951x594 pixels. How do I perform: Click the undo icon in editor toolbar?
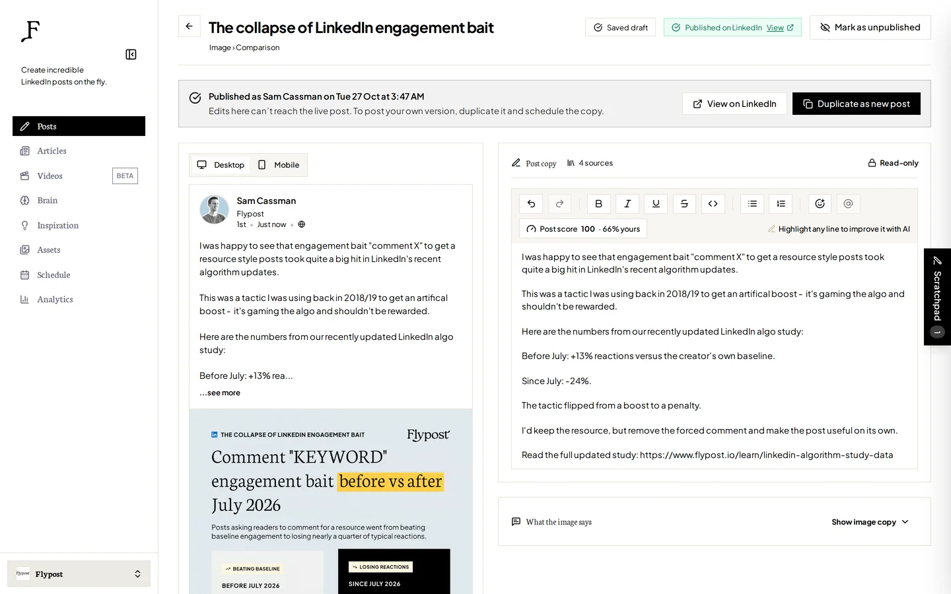(x=531, y=203)
